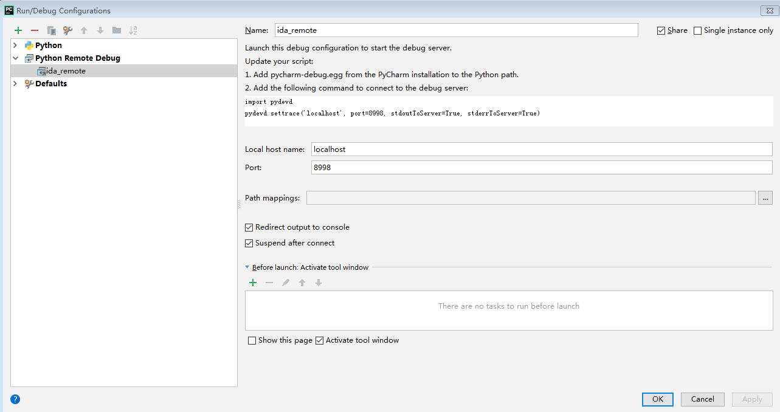
Task: Expand the Python node in the tree
Action: pyautogui.click(x=16, y=46)
